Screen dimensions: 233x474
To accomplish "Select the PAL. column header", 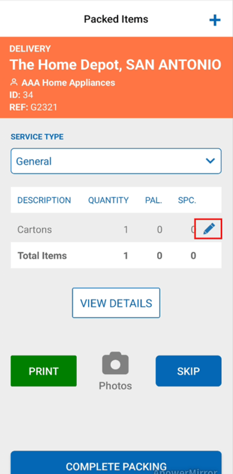I will (154, 200).
